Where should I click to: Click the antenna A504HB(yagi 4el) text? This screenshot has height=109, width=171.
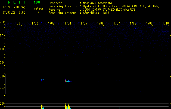click(x=96, y=13)
